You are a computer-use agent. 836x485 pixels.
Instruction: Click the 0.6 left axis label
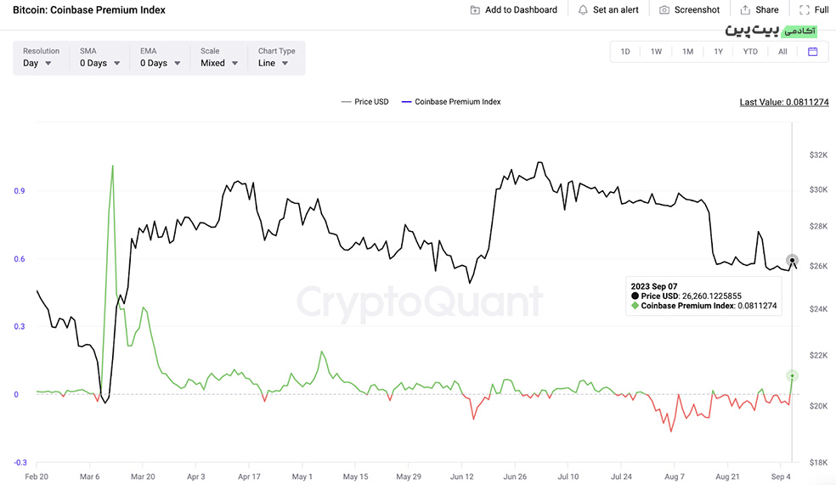pos(20,259)
